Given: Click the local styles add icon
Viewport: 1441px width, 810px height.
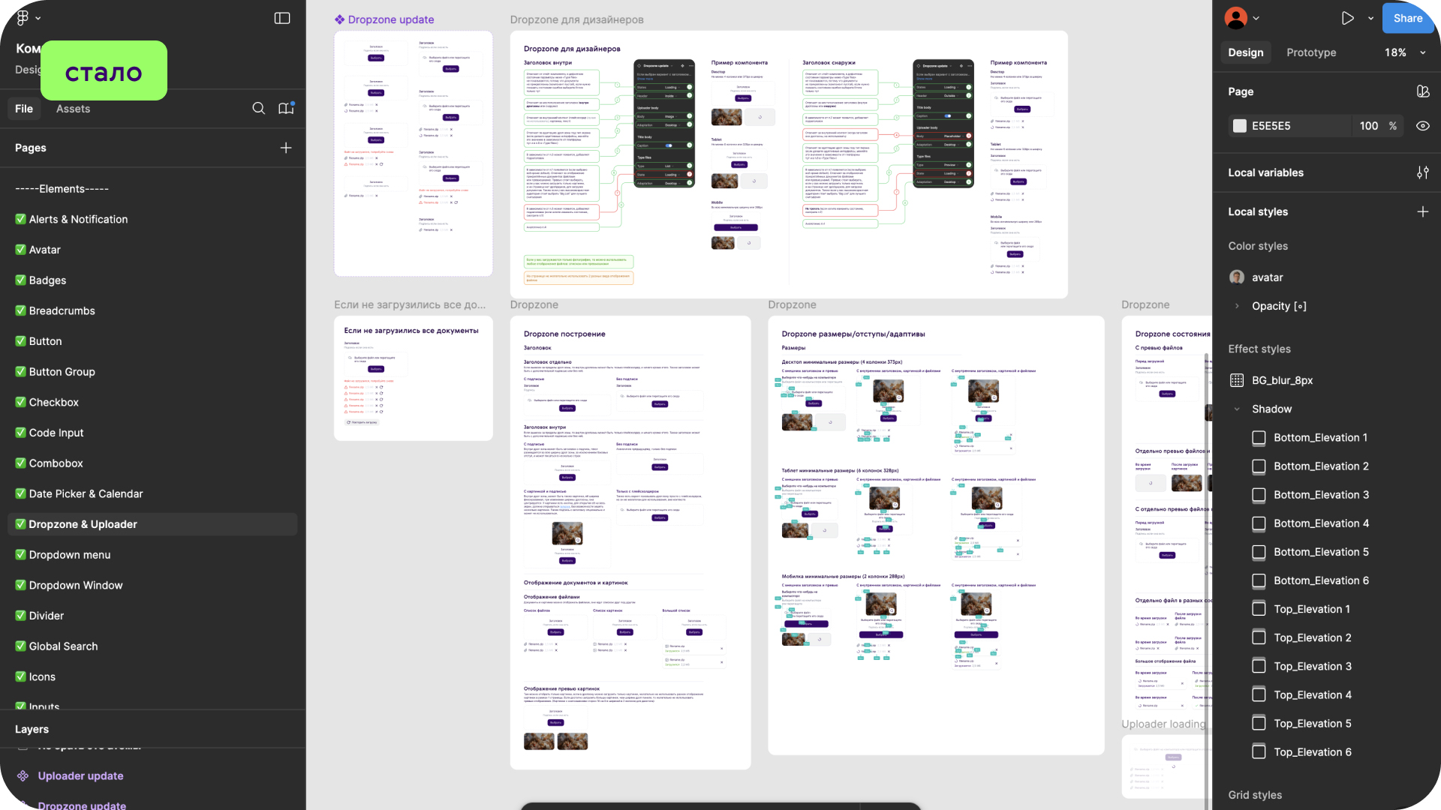Looking at the screenshot, I should coord(1421,211).
